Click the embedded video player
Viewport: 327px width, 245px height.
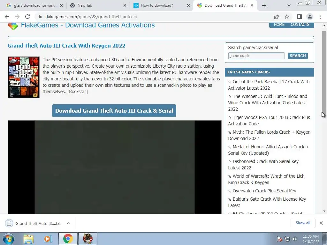click(x=115, y=167)
